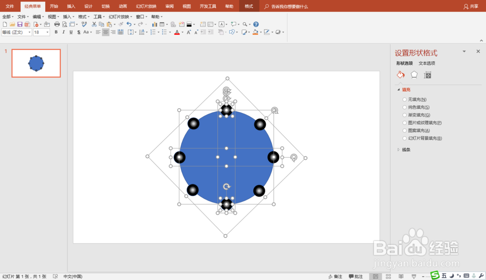Open the 开始 Home ribbon tab
486x280 pixels.
pyautogui.click(x=54, y=6)
